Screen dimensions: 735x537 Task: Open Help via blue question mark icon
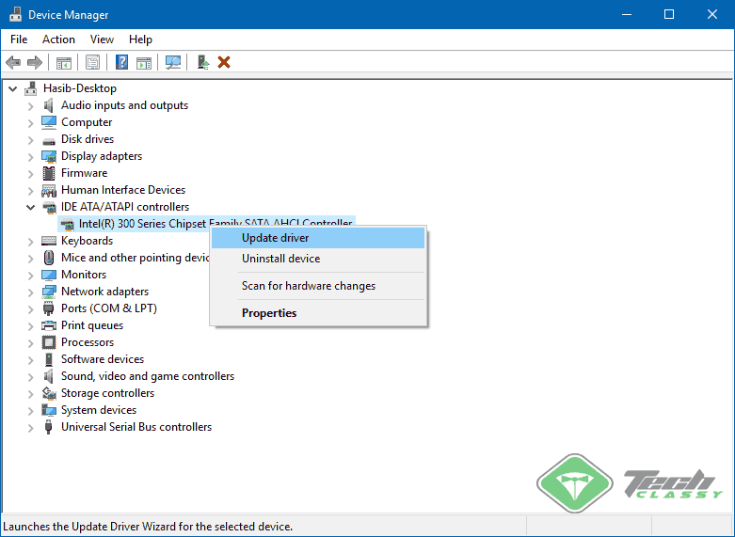click(122, 62)
